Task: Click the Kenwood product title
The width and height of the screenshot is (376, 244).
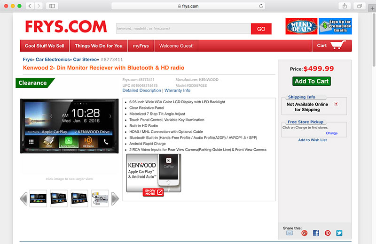Action: click(103, 68)
